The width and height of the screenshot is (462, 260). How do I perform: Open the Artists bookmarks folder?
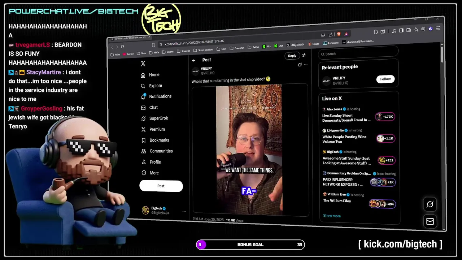tap(115, 55)
